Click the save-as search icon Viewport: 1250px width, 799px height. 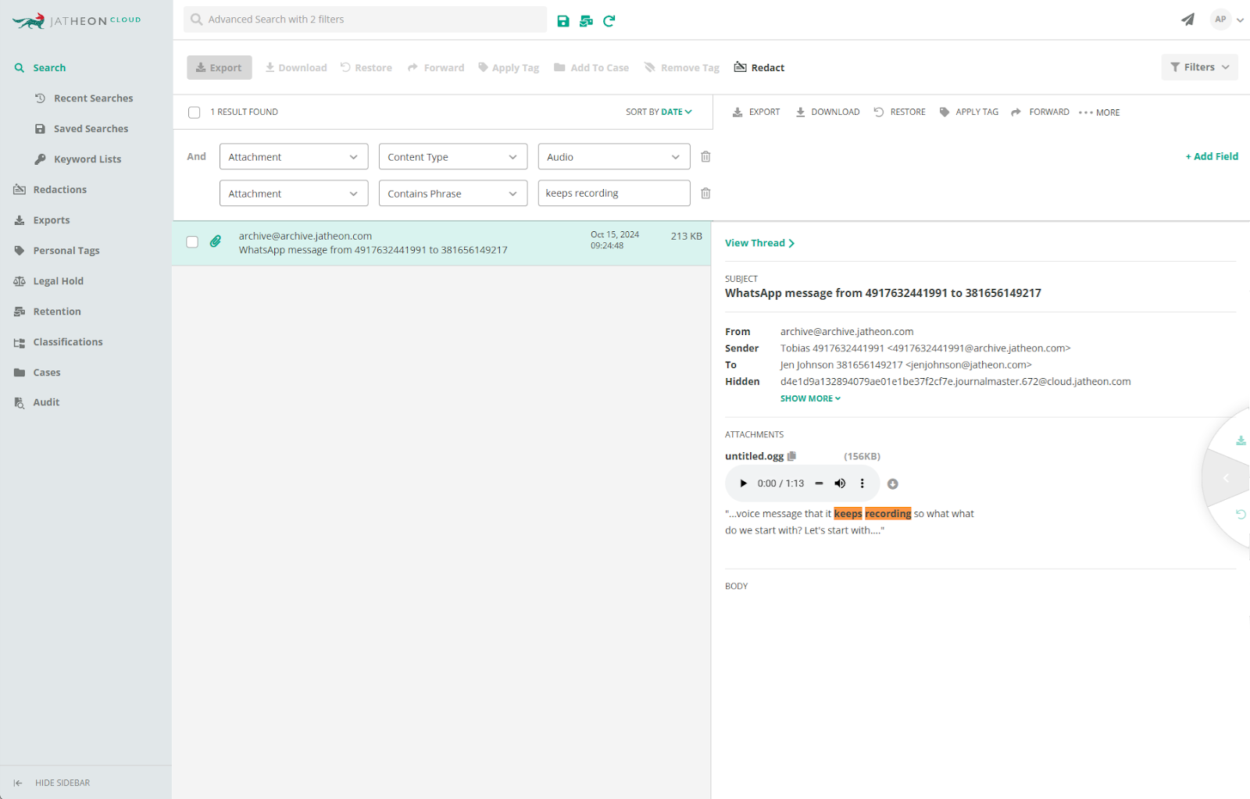pyautogui.click(x=586, y=21)
